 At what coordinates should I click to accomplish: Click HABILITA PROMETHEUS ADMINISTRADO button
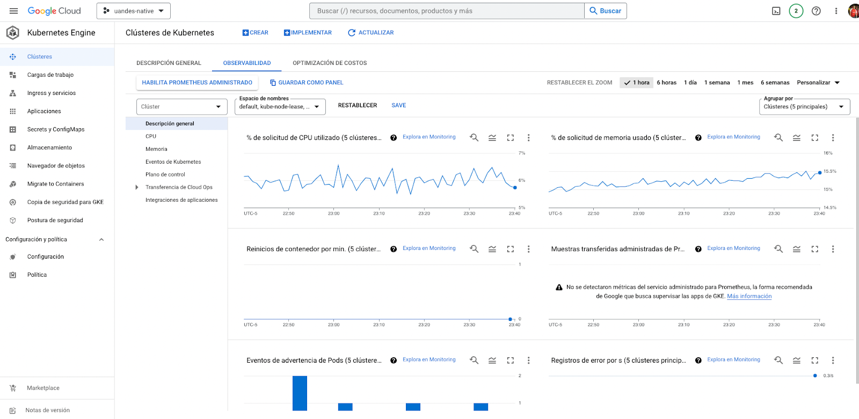197,83
